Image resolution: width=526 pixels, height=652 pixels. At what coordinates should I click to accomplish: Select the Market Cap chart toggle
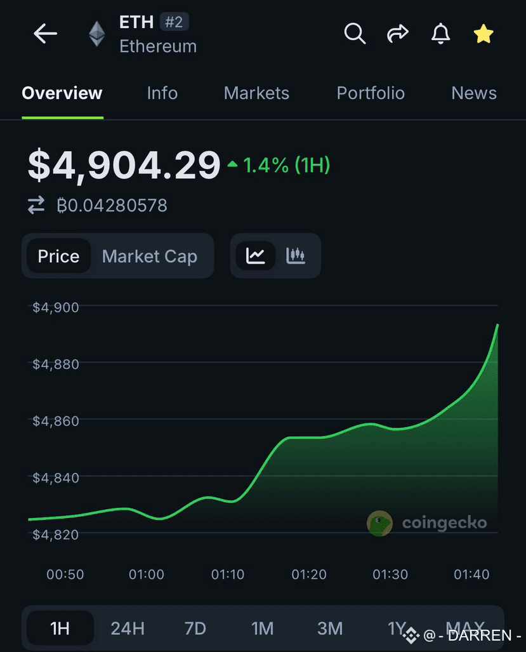[x=150, y=256]
